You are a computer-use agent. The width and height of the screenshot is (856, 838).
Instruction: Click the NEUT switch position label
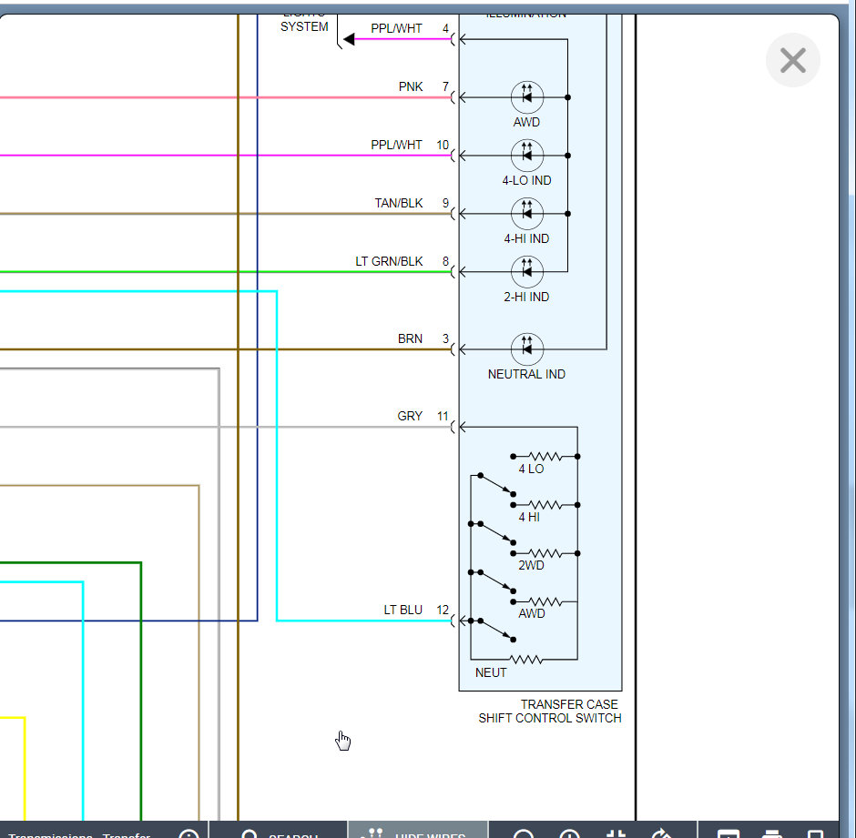[x=491, y=672]
